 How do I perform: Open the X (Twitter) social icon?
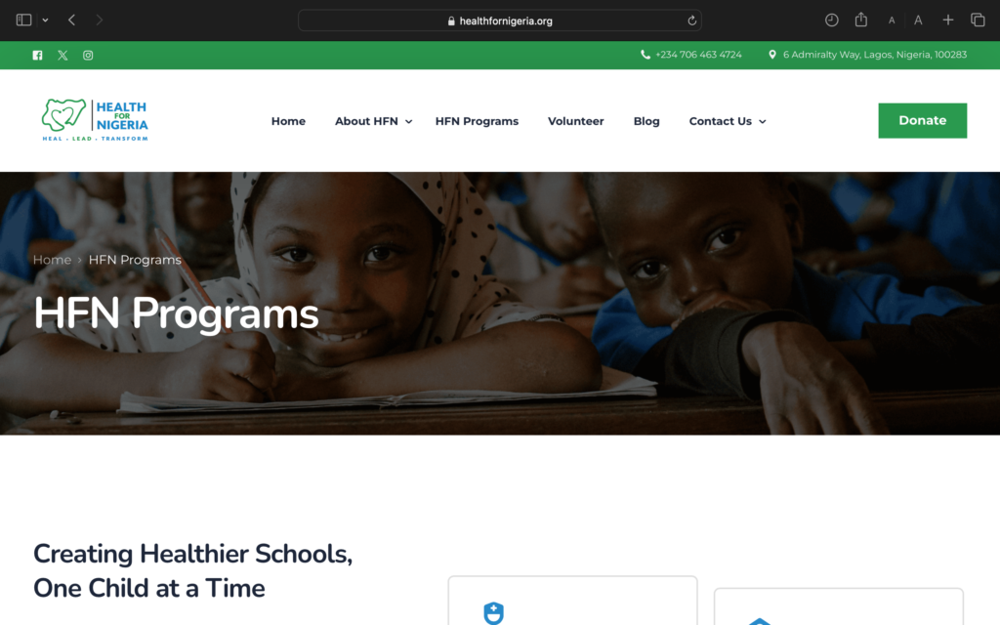point(62,56)
